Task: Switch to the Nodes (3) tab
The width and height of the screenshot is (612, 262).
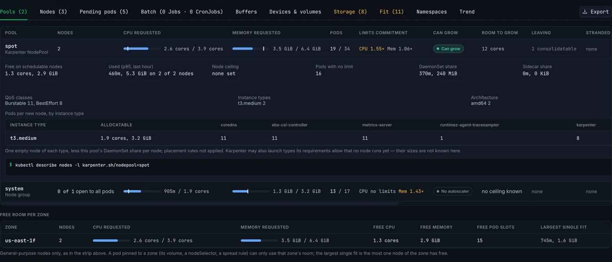Action: pyautogui.click(x=53, y=12)
